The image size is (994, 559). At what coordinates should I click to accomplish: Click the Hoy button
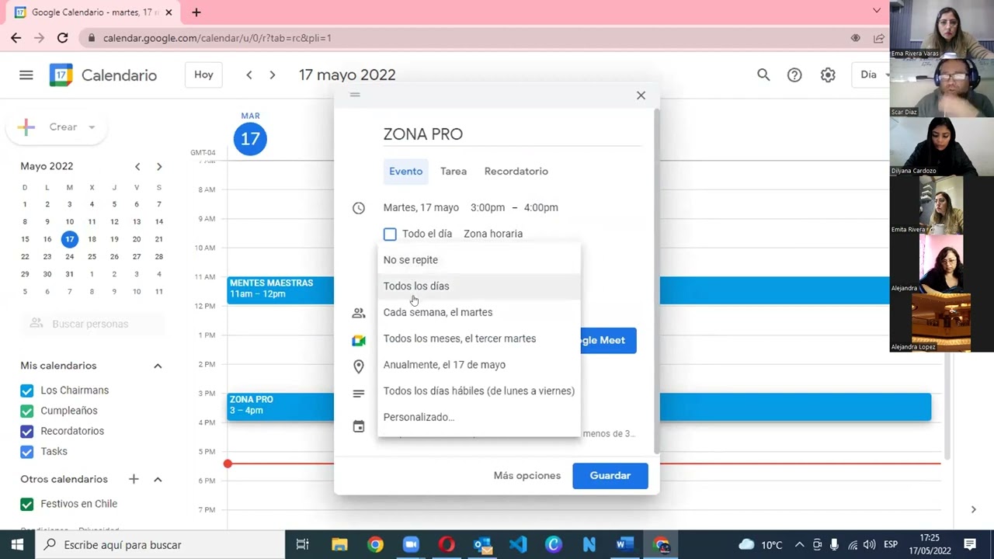tap(203, 75)
